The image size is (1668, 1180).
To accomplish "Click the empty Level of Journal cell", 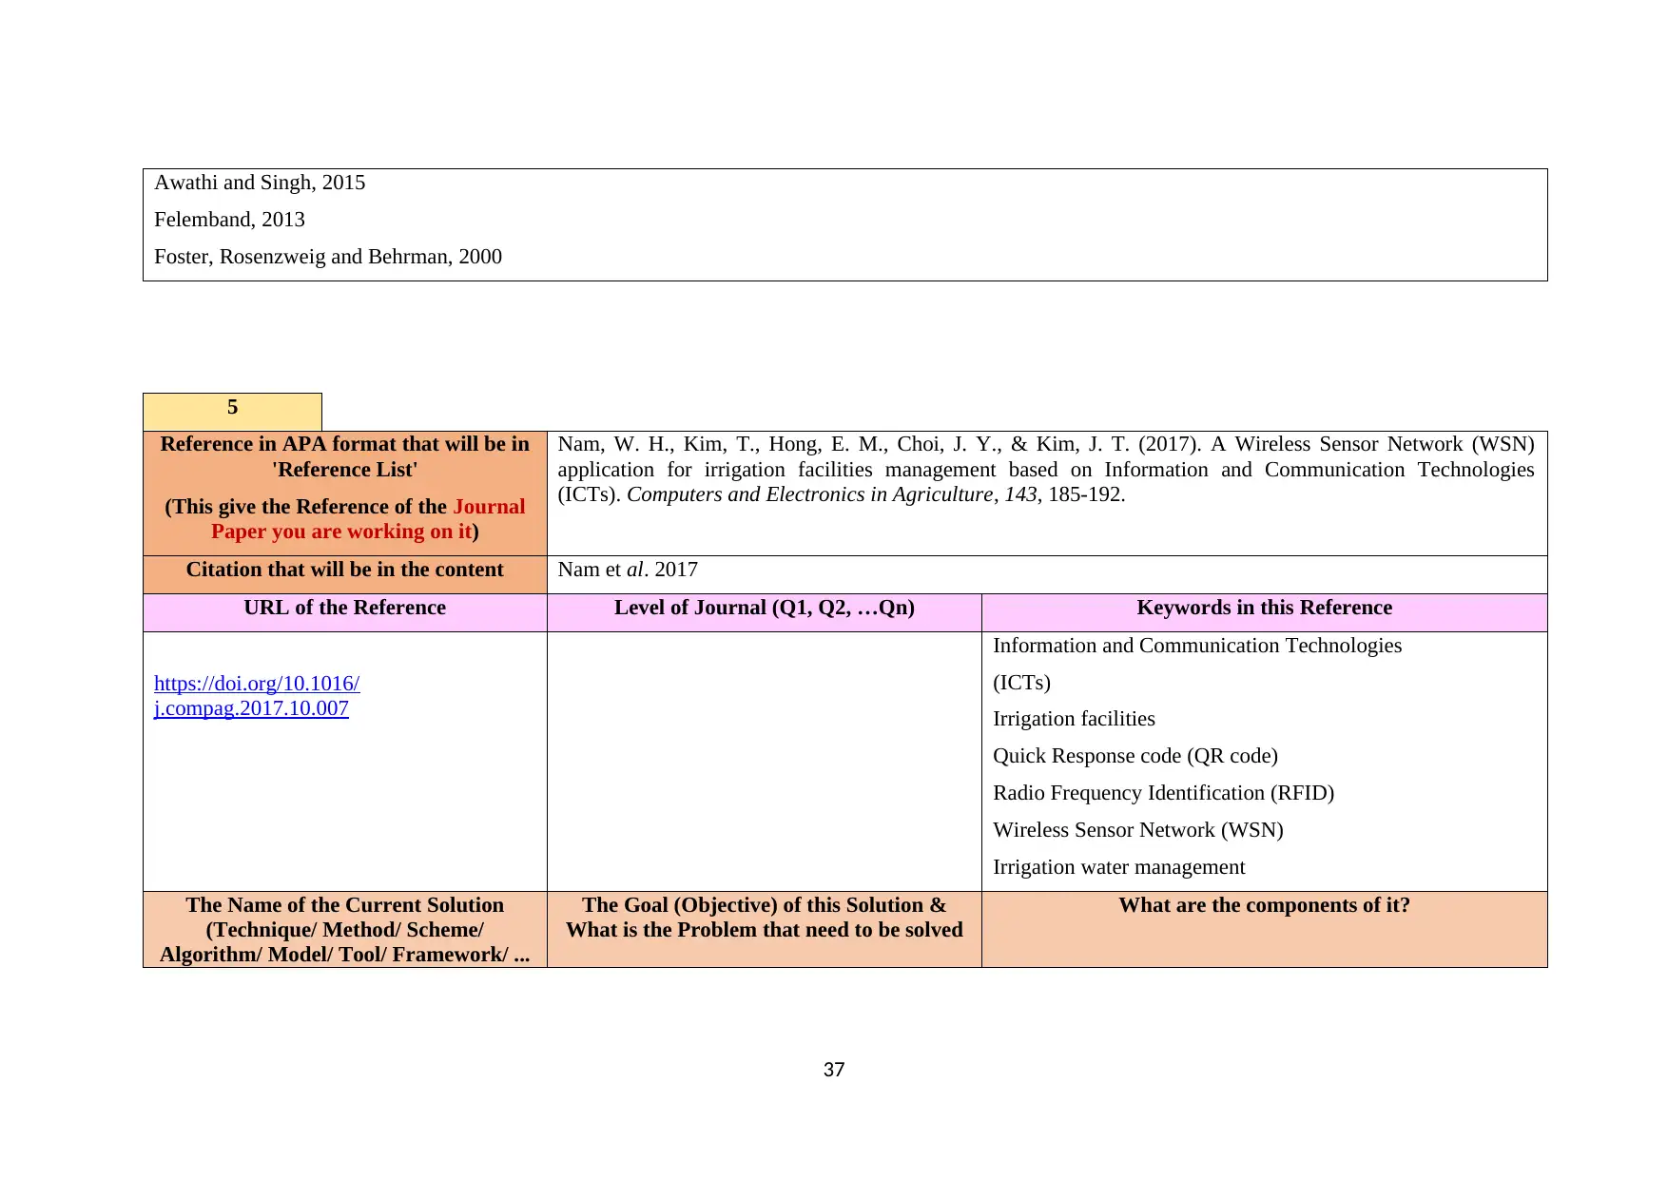I will click(x=765, y=762).
